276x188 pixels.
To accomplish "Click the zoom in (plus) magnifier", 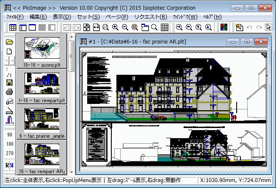I will pyautogui.click(x=115, y=27).
